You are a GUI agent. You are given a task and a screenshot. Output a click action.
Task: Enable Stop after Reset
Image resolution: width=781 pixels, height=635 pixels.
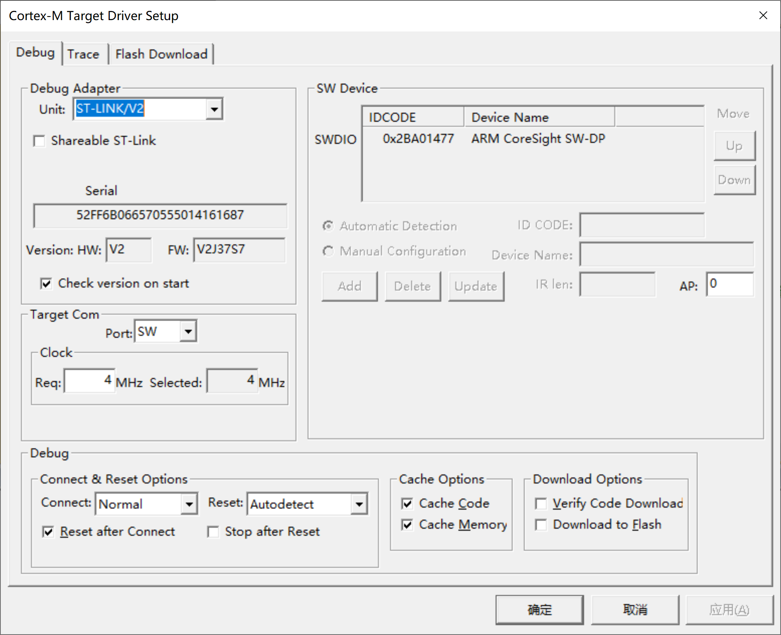point(213,531)
